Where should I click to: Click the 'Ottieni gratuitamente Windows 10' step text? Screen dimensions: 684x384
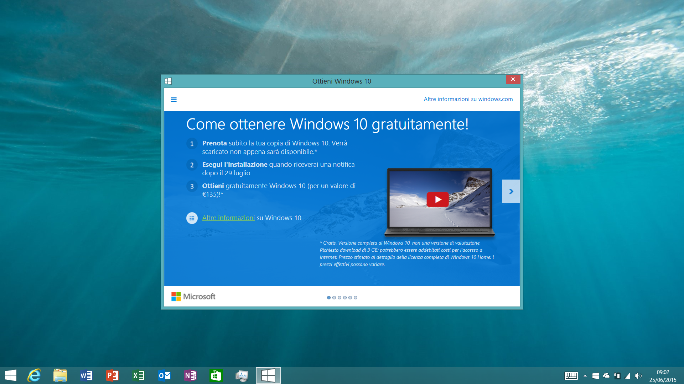click(x=279, y=190)
